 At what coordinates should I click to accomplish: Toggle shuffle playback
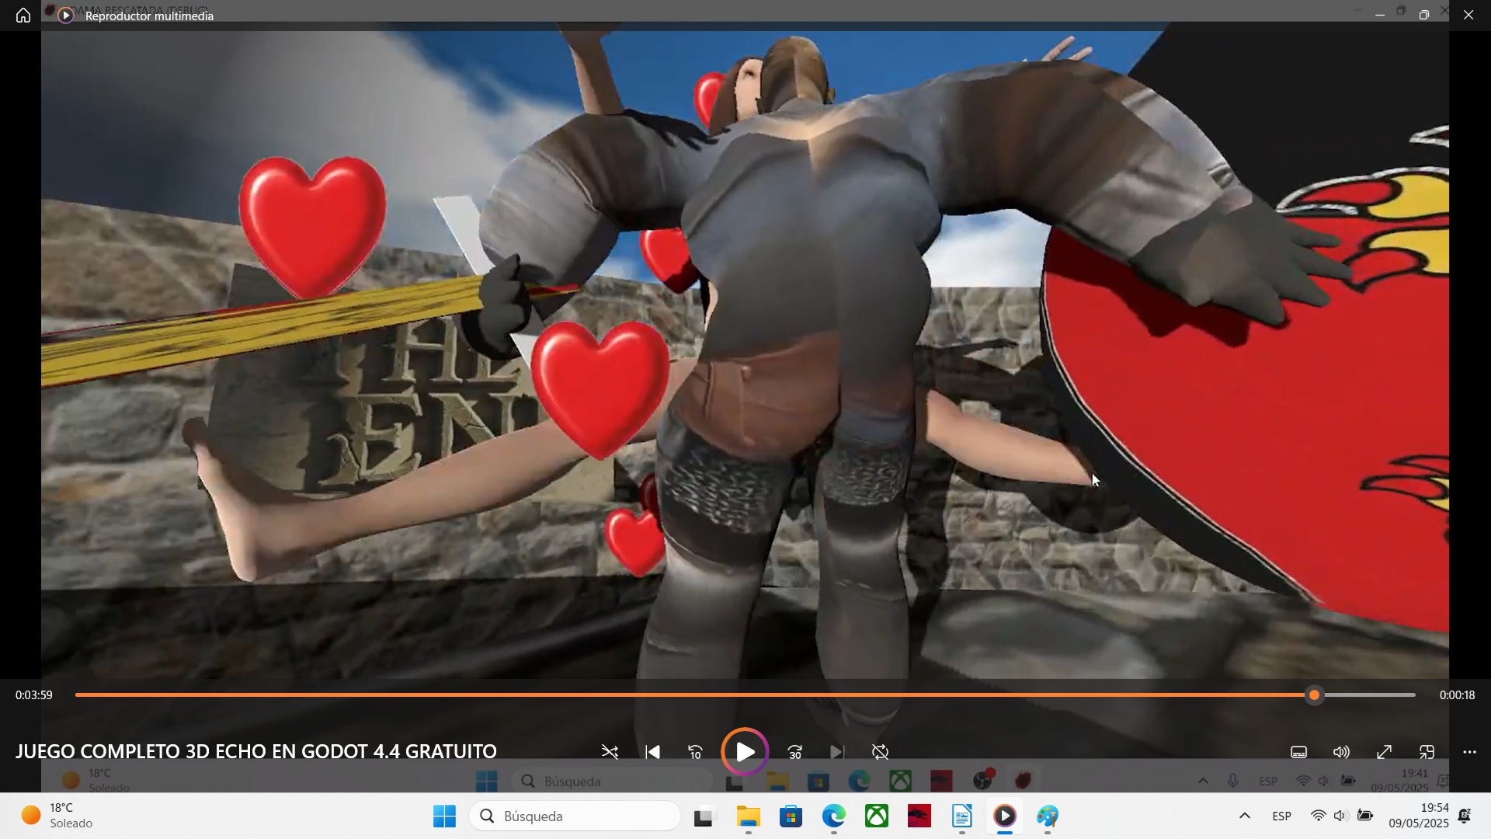[610, 752]
